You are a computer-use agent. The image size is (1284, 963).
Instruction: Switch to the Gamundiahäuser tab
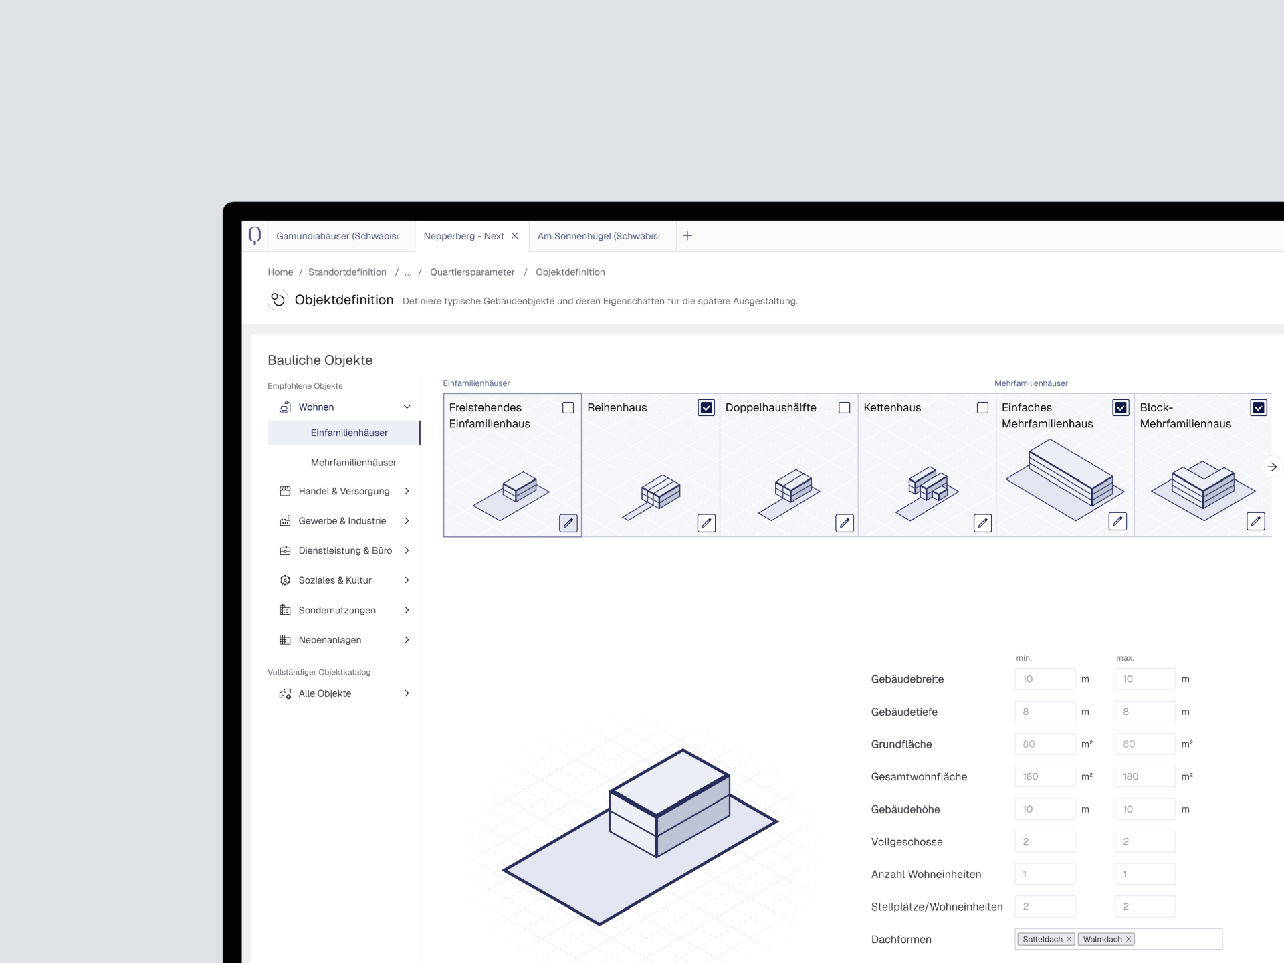[x=337, y=236]
